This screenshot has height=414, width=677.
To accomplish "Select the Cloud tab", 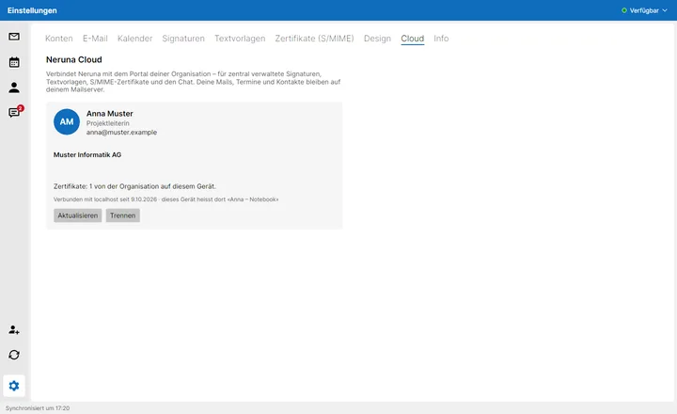I will point(413,39).
